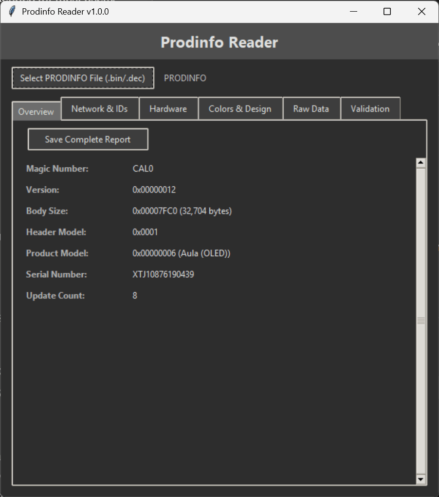The width and height of the screenshot is (439, 497).
Task: Switch to the Network & IDs tab
Action: [99, 108]
